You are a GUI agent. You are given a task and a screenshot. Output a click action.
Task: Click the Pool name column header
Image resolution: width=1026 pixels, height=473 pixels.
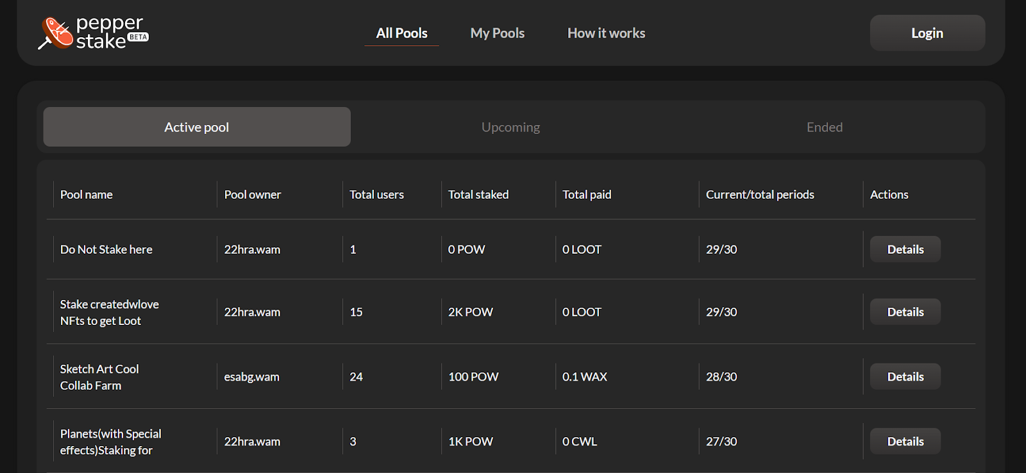(x=87, y=195)
